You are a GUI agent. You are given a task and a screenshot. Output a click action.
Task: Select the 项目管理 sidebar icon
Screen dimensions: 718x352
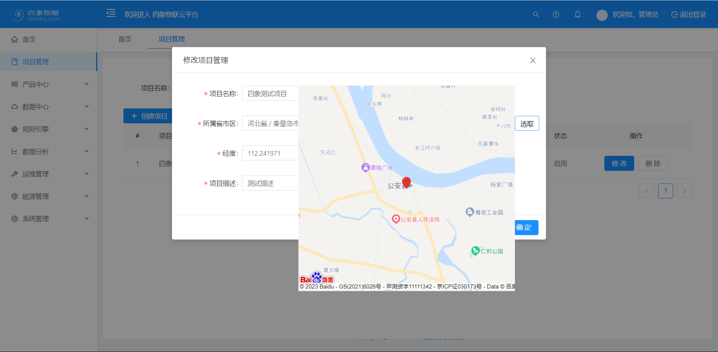coord(14,61)
